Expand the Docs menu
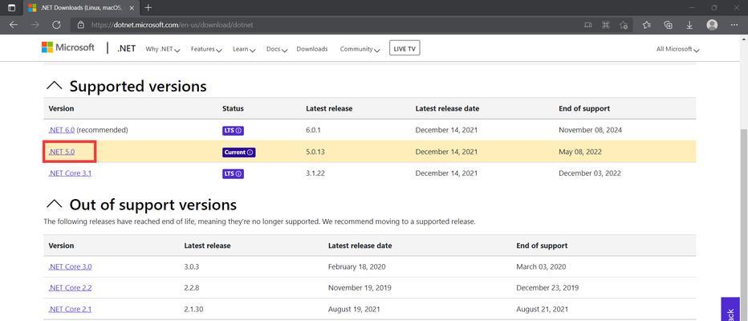Screen dimensions: 748x321 [277, 49]
